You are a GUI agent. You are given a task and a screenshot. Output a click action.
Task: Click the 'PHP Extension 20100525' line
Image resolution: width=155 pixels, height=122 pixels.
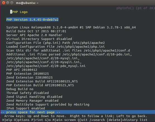pos(27,74)
